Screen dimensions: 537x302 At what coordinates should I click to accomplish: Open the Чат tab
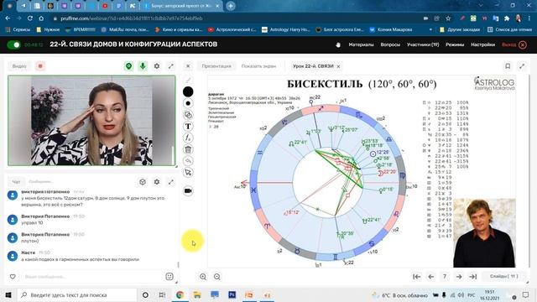[16, 181]
